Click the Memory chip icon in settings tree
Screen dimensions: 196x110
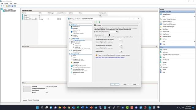pyautogui.click(x=72, y=35)
